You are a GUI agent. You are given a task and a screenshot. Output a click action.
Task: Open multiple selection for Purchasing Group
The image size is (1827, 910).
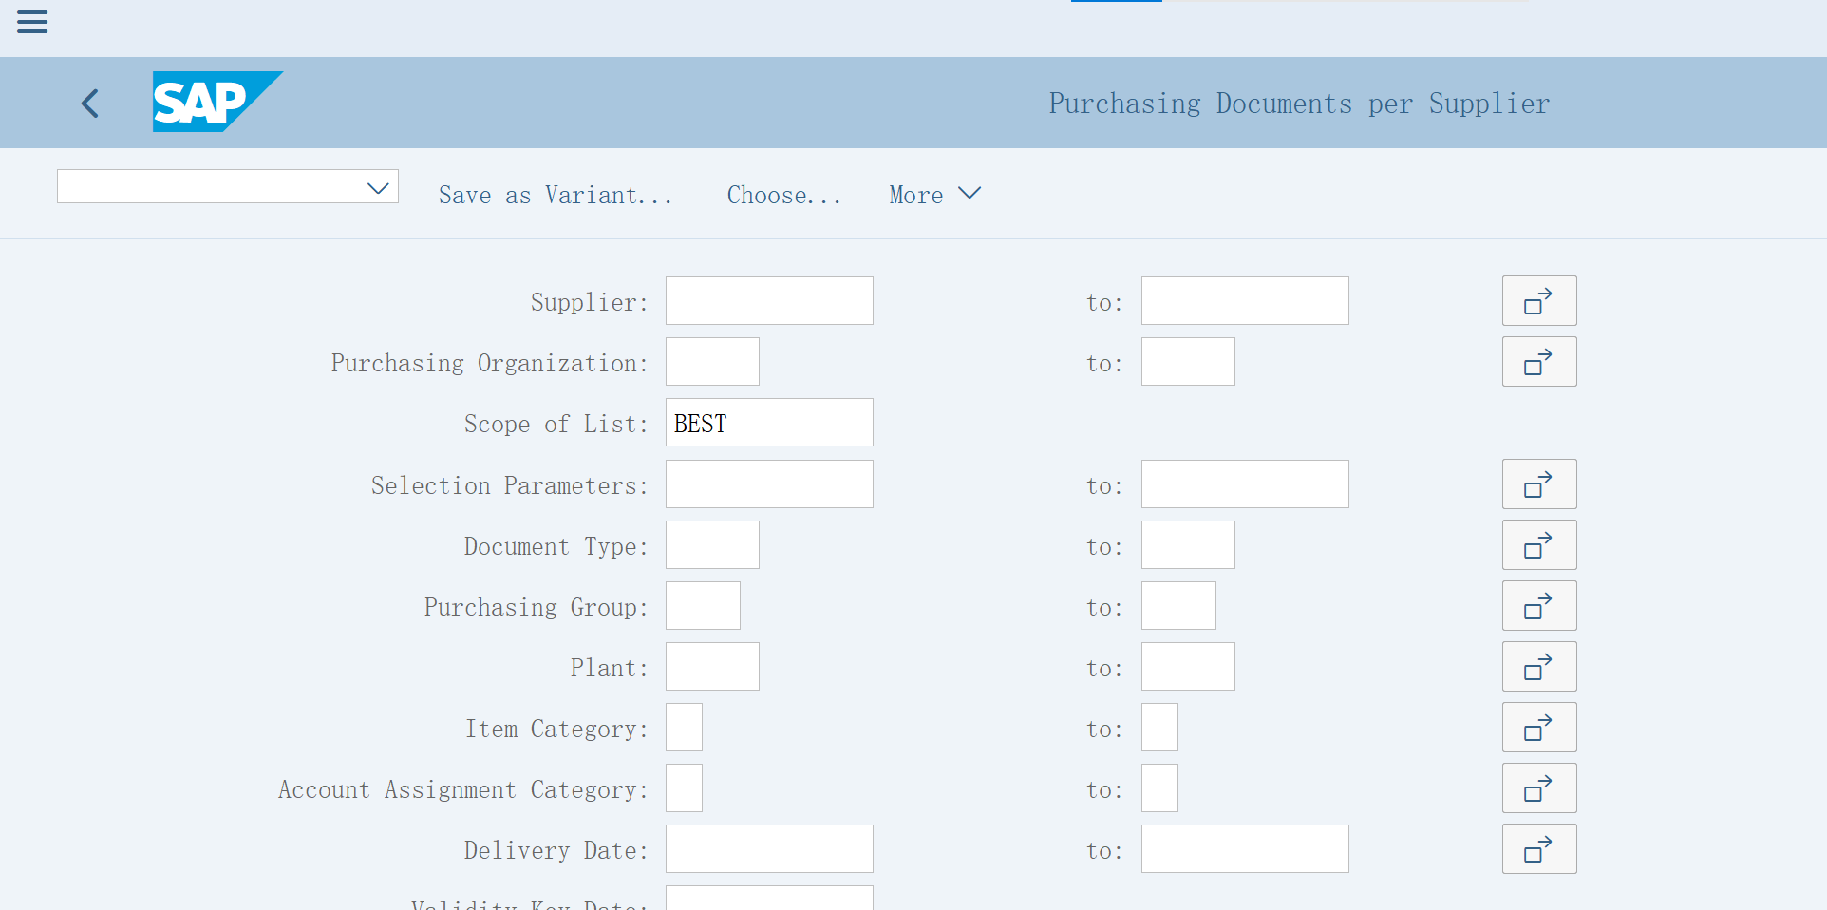pos(1538,606)
